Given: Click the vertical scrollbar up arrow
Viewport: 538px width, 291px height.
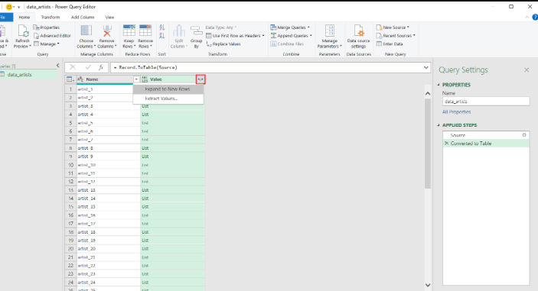Looking at the screenshot, I should coord(428,93).
